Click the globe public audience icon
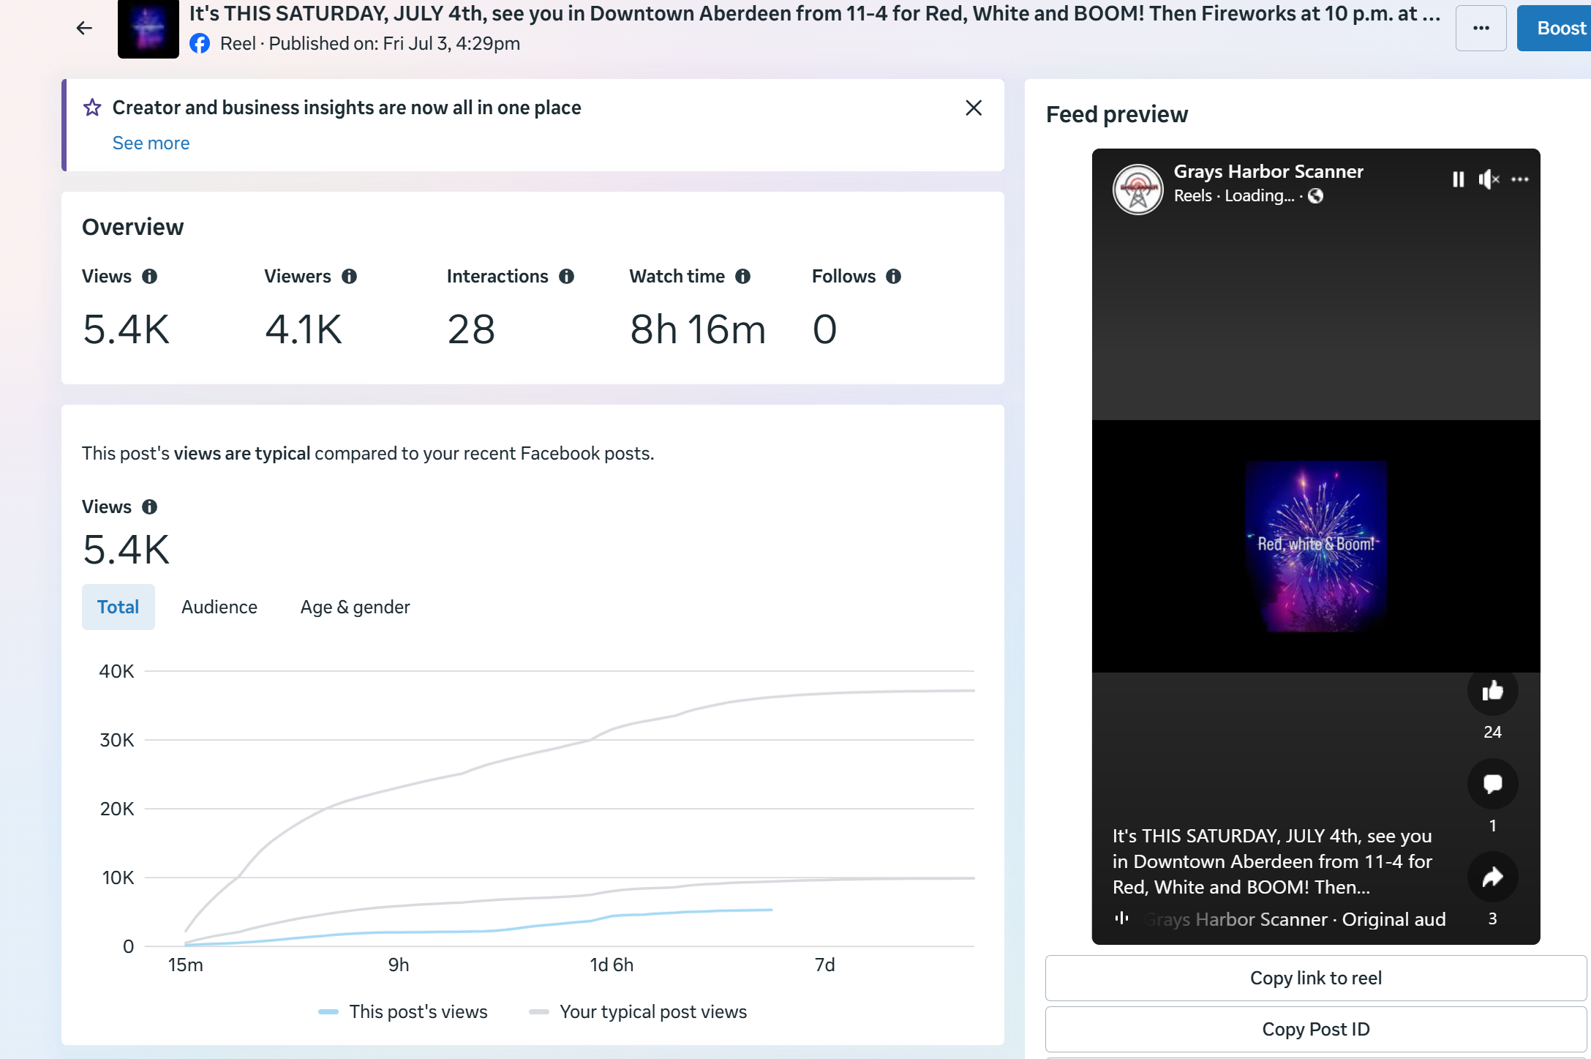The image size is (1591, 1059). click(1315, 195)
